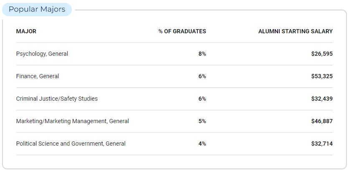This screenshot has height=171, width=349.
Task: Click the % OF GRADUATES column header
Action: tap(182, 32)
